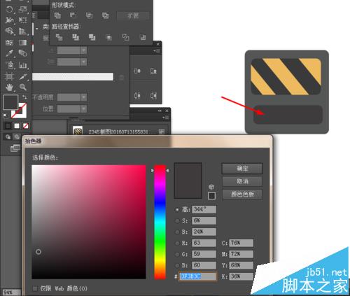Delete gradient stop with trash icon
The image size is (350, 296).
[121, 78]
